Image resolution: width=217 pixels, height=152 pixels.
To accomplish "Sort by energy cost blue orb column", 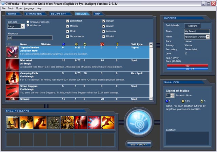I will point(63,44).
